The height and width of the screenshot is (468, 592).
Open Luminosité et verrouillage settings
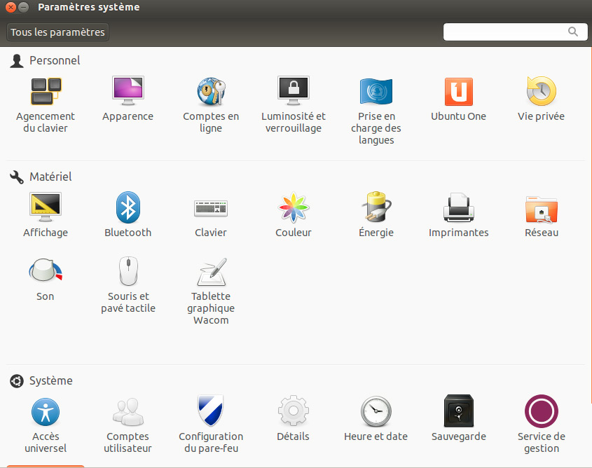294,105
